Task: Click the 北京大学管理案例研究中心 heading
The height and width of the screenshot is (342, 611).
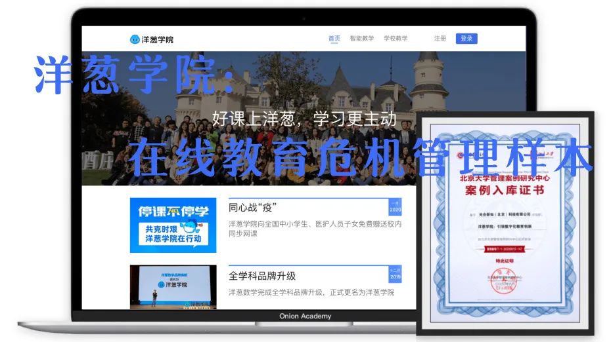Action: tap(505, 178)
